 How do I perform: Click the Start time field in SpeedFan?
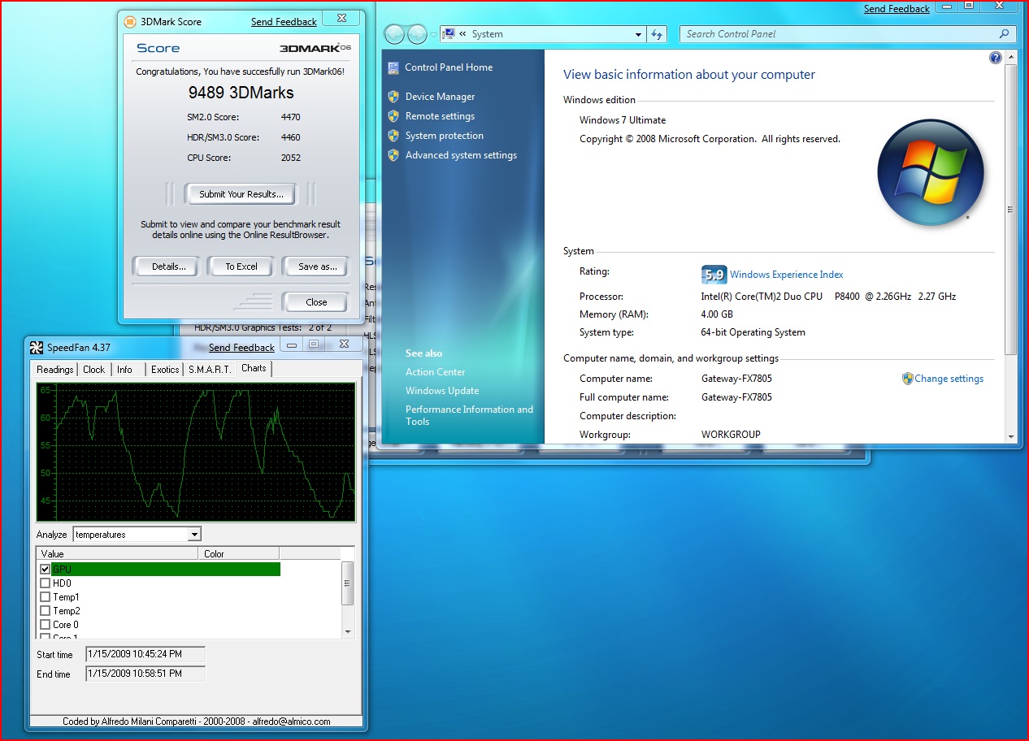[x=145, y=655]
